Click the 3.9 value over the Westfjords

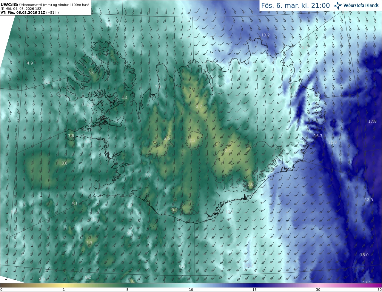(x=91, y=73)
